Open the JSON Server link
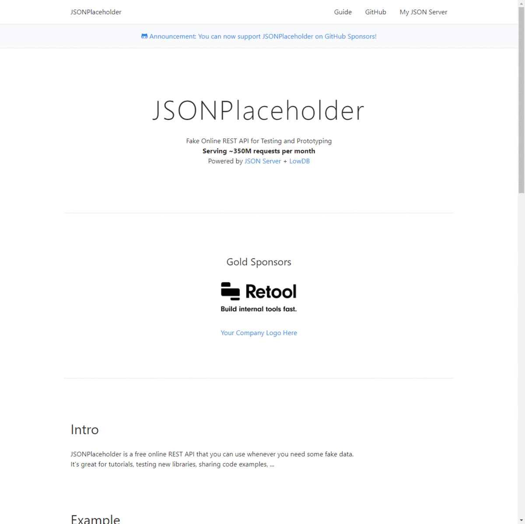525x524 pixels. pyautogui.click(x=262, y=161)
